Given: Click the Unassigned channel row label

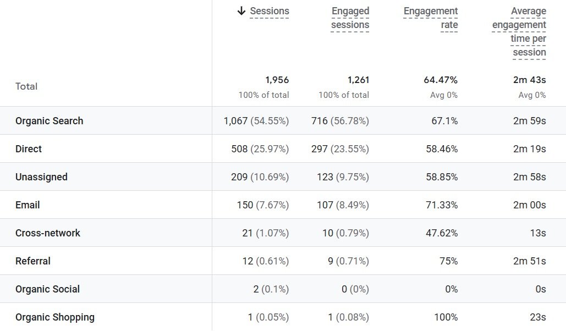Looking at the screenshot, I should (41, 177).
